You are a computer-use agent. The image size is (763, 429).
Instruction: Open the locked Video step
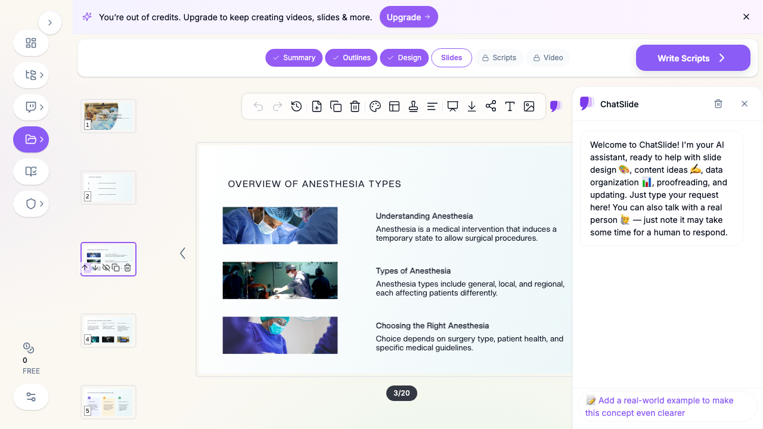coord(548,58)
